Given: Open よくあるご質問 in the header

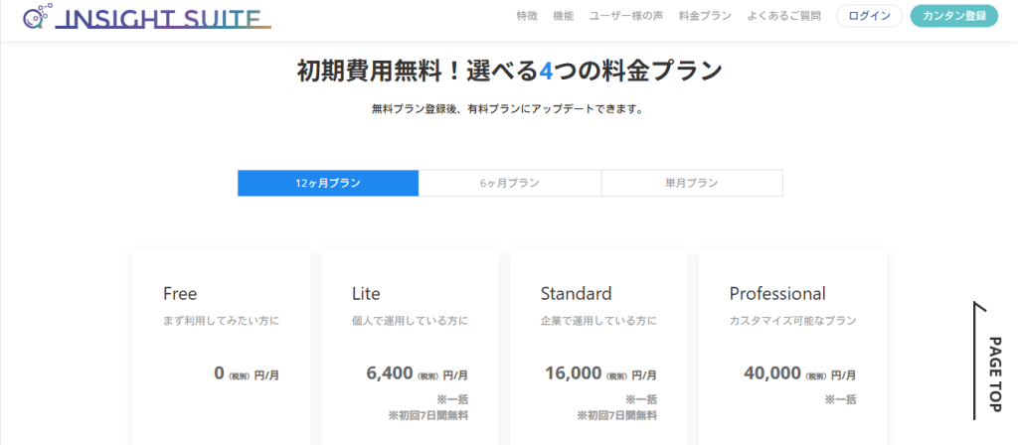Looking at the screenshot, I should pyautogui.click(x=784, y=16).
